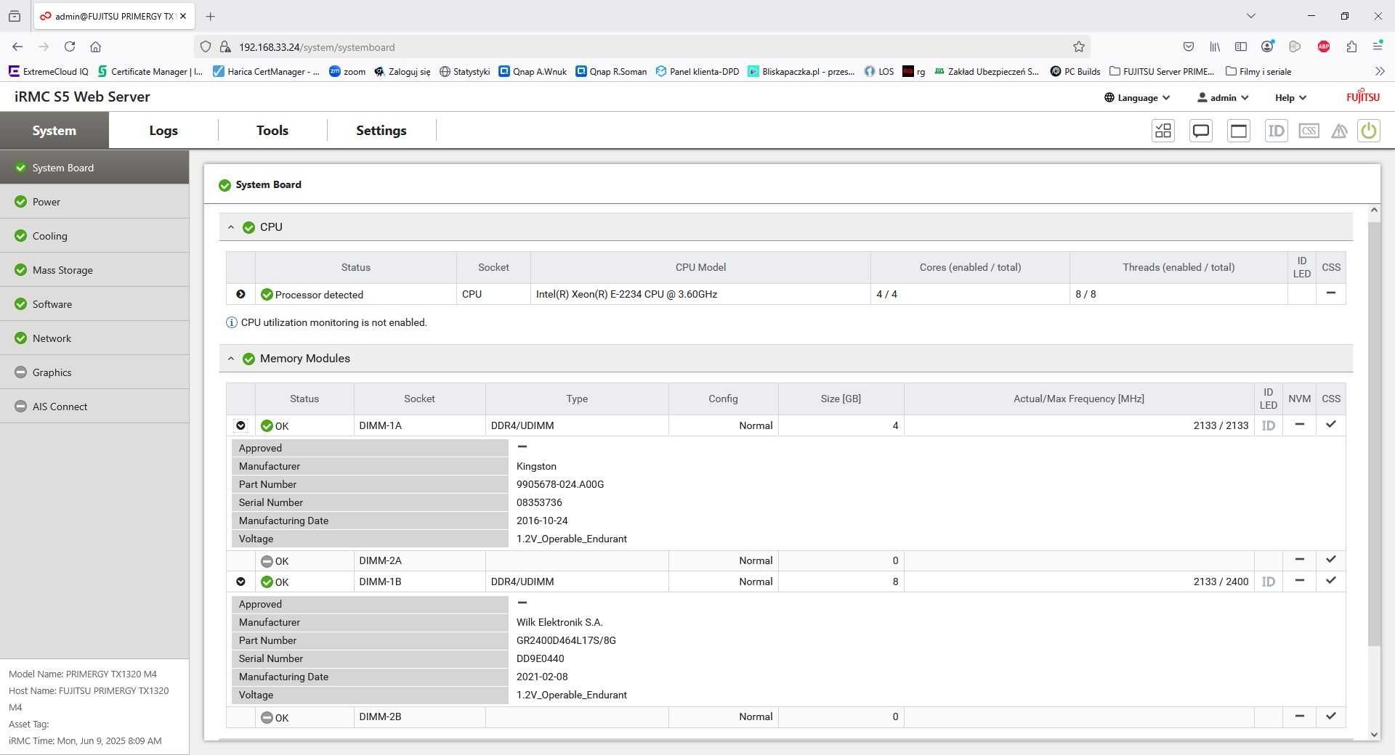The height and width of the screenshot is (755, 1395).
Task: Go back with the browser back arrow
Action: click(17, 46)
